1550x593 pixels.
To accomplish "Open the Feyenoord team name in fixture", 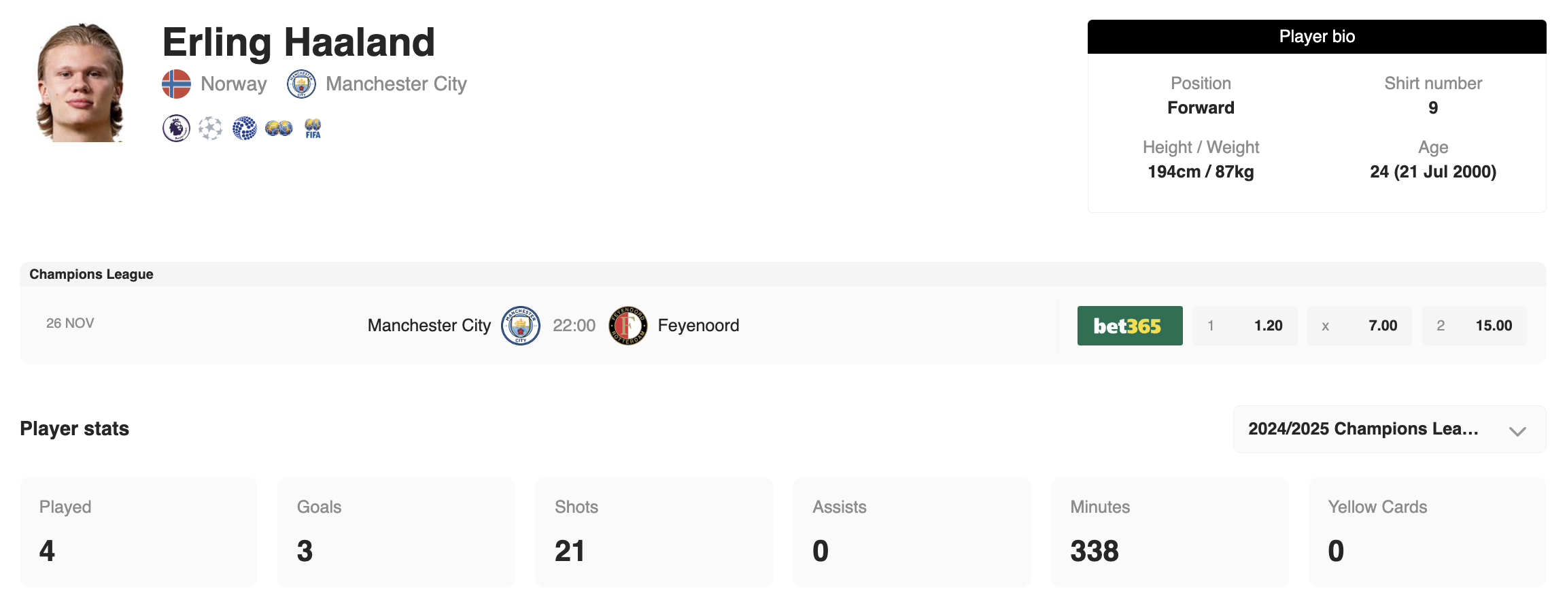I will (698, 326).
